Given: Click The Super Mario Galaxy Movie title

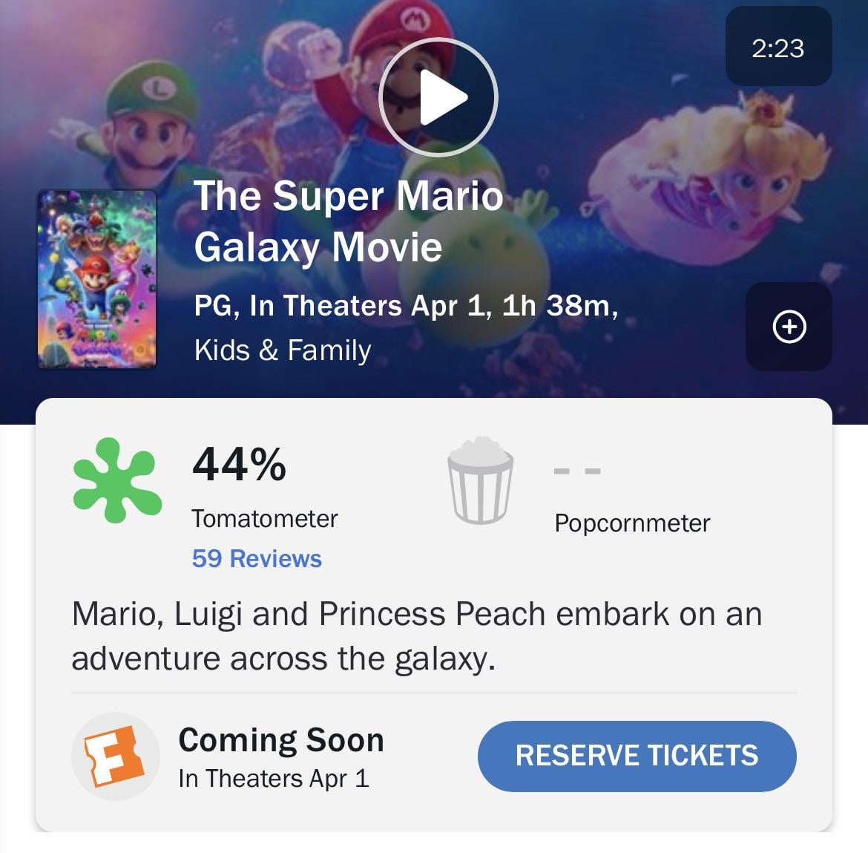Looking at the screenshot, I should point(348,221).
